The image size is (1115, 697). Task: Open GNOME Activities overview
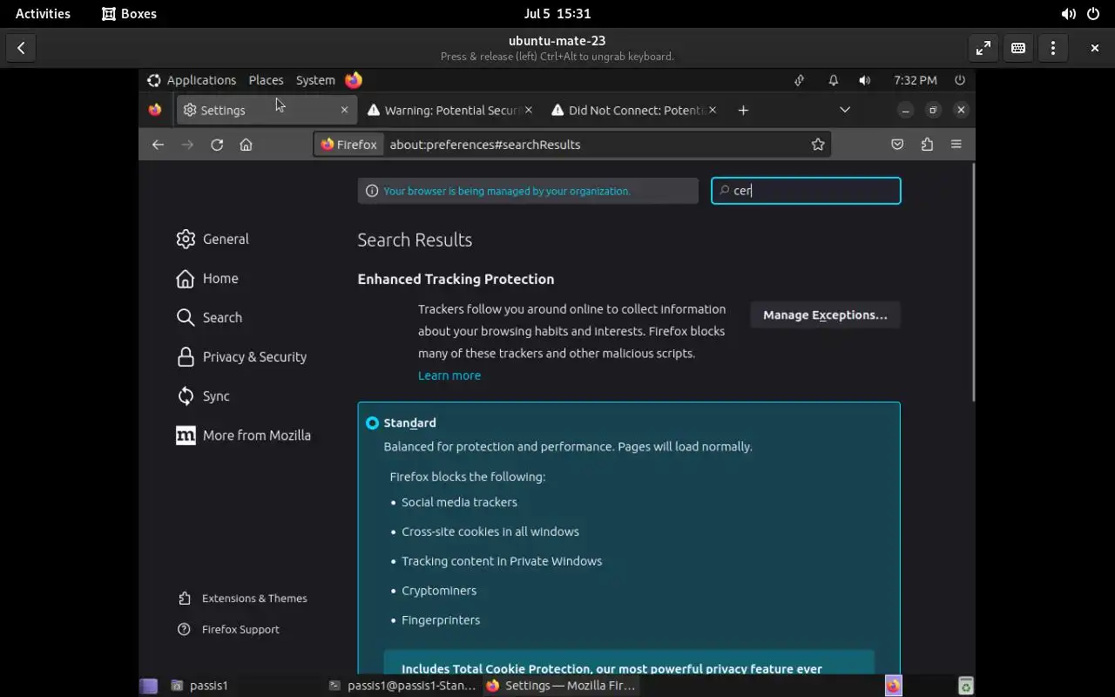(43, 13)
